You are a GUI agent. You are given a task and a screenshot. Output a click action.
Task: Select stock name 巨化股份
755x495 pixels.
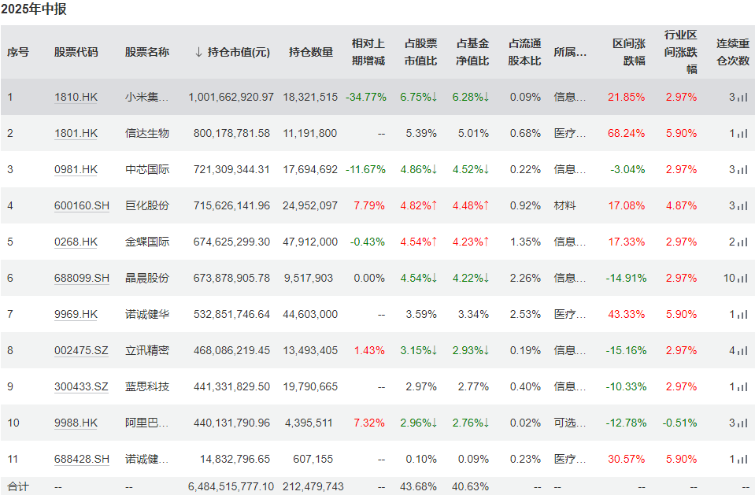[x=147, y=205]
